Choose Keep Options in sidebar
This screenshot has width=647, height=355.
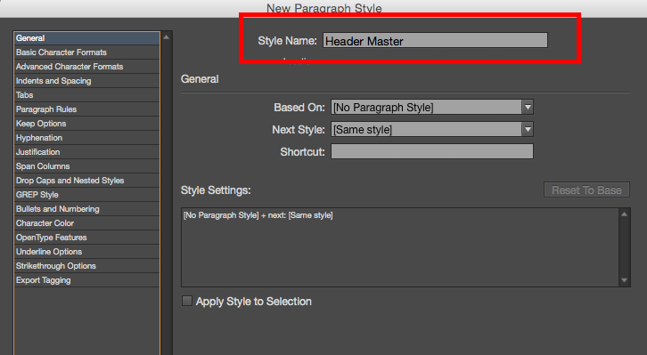(x=86, y=124)
